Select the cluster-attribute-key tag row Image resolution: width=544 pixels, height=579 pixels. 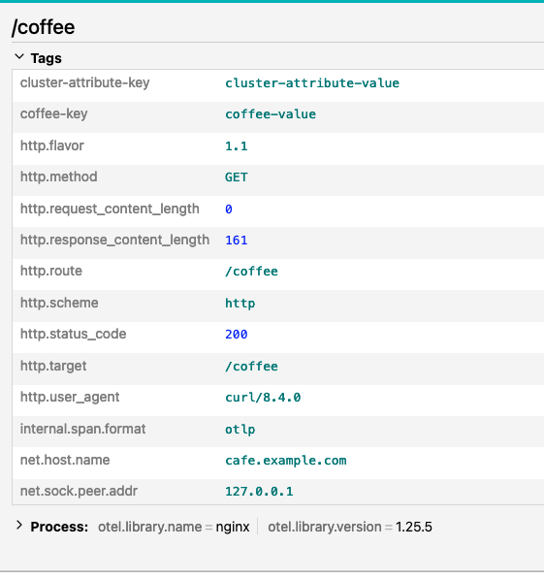point(278,85)
